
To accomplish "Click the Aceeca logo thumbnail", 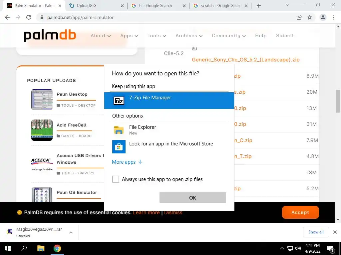I will pyautogui.click(x=42, y=164).
